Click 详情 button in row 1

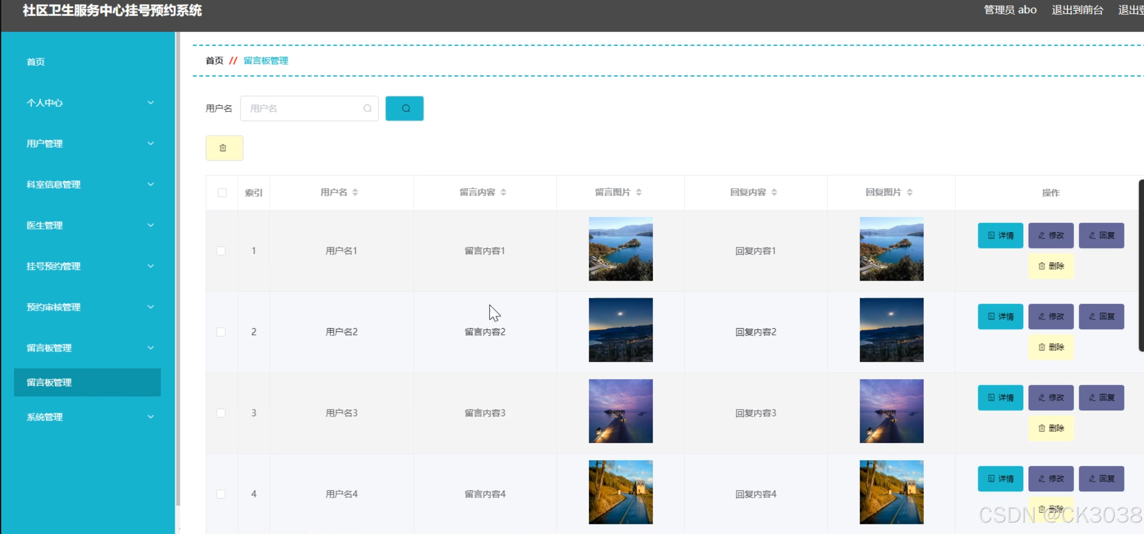click(1000, 235)
